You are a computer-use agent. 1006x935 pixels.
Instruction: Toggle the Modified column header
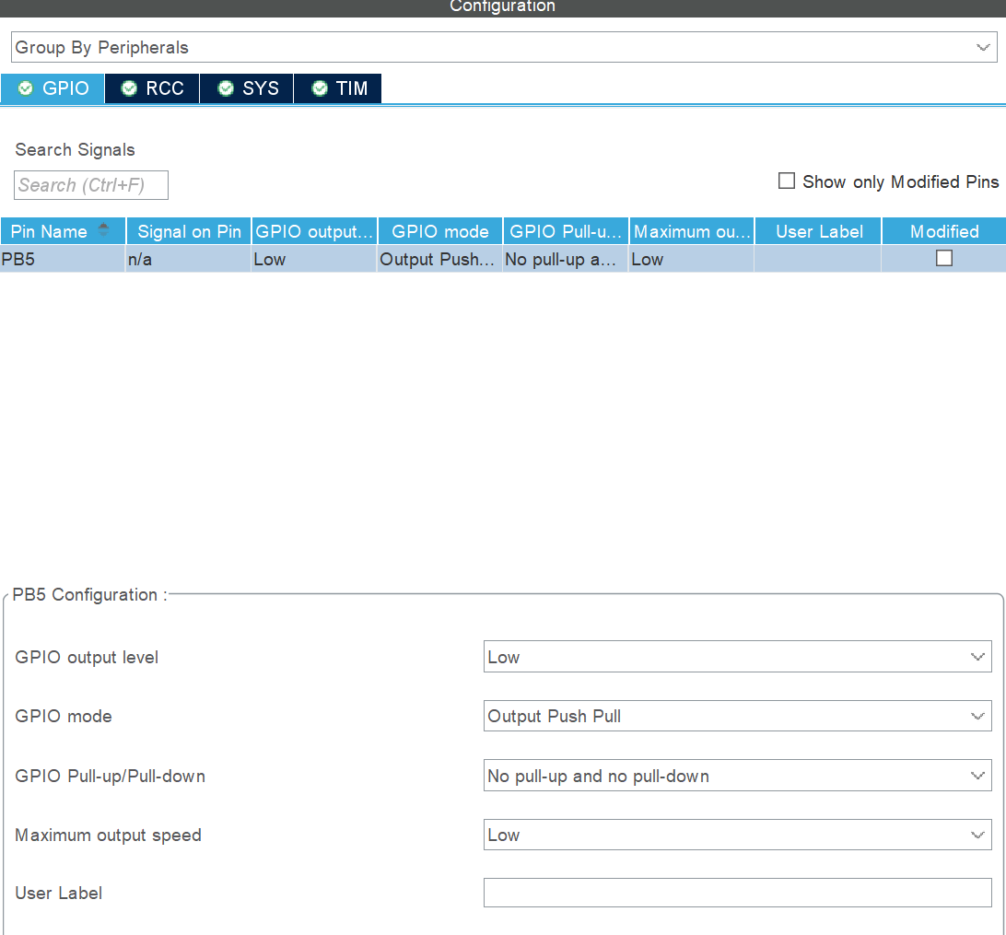click(942, 230)
